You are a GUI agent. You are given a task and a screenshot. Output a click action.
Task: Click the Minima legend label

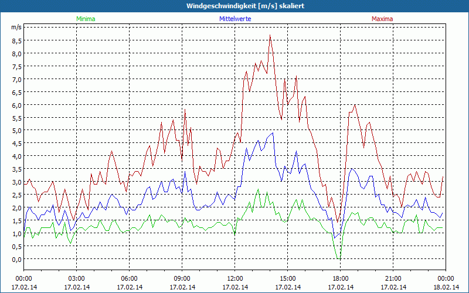coord(86,19)
